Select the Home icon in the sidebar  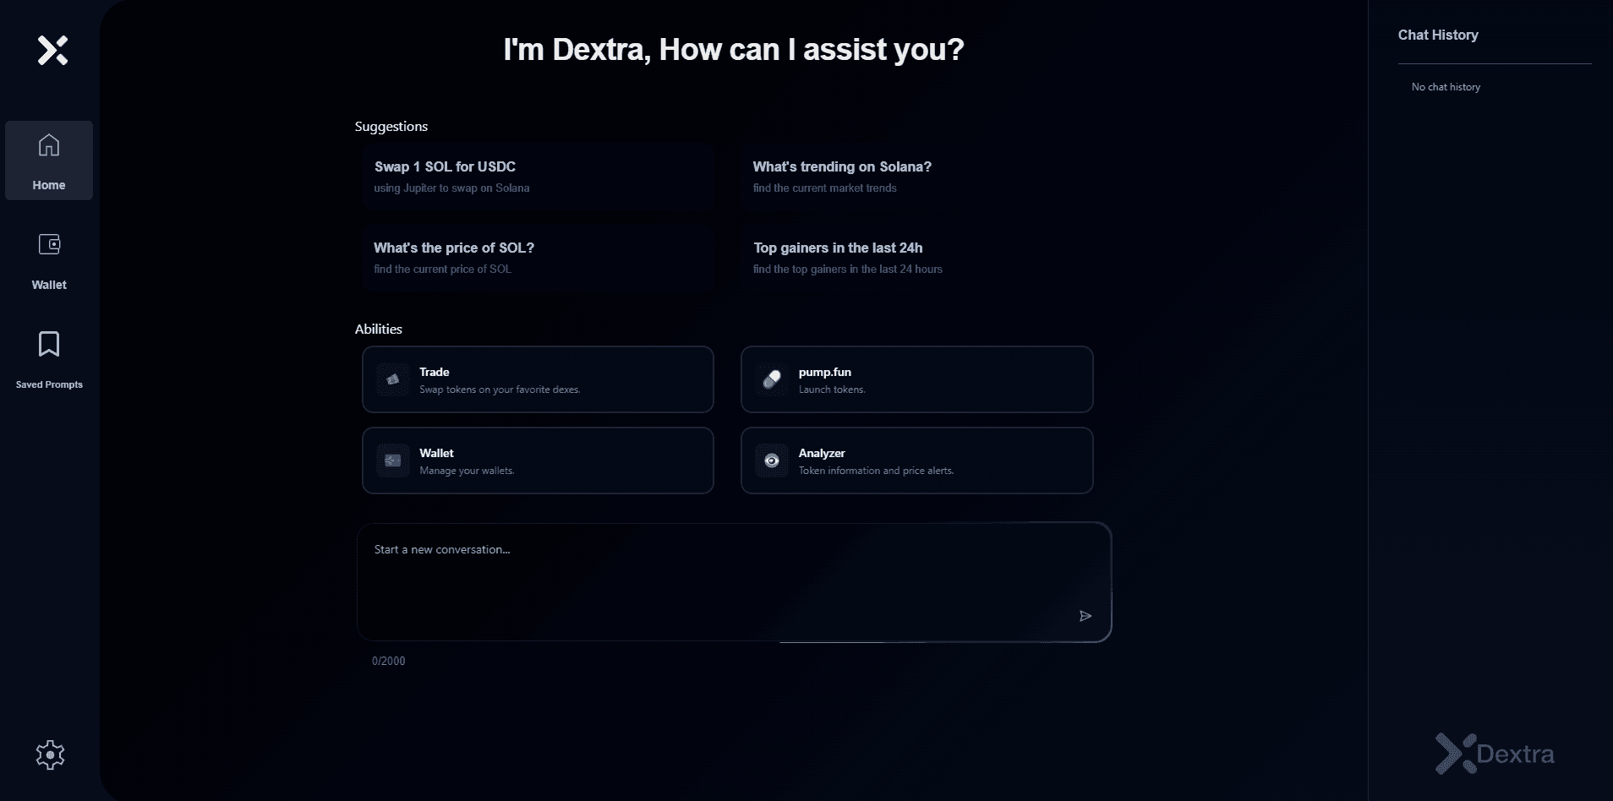click(49, 146)
